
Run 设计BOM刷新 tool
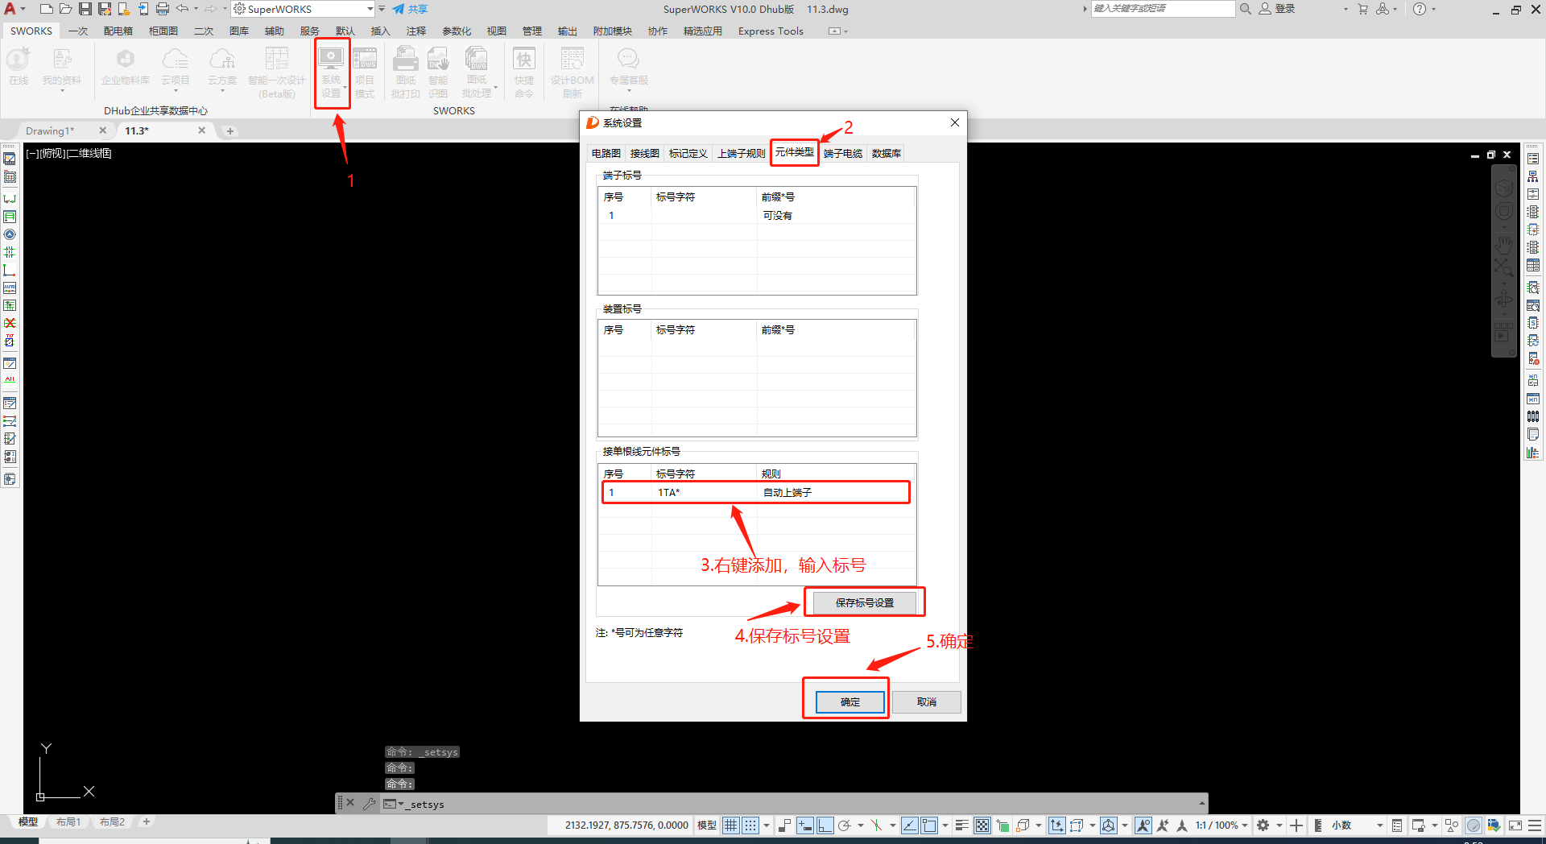click(x=573, y=72)
